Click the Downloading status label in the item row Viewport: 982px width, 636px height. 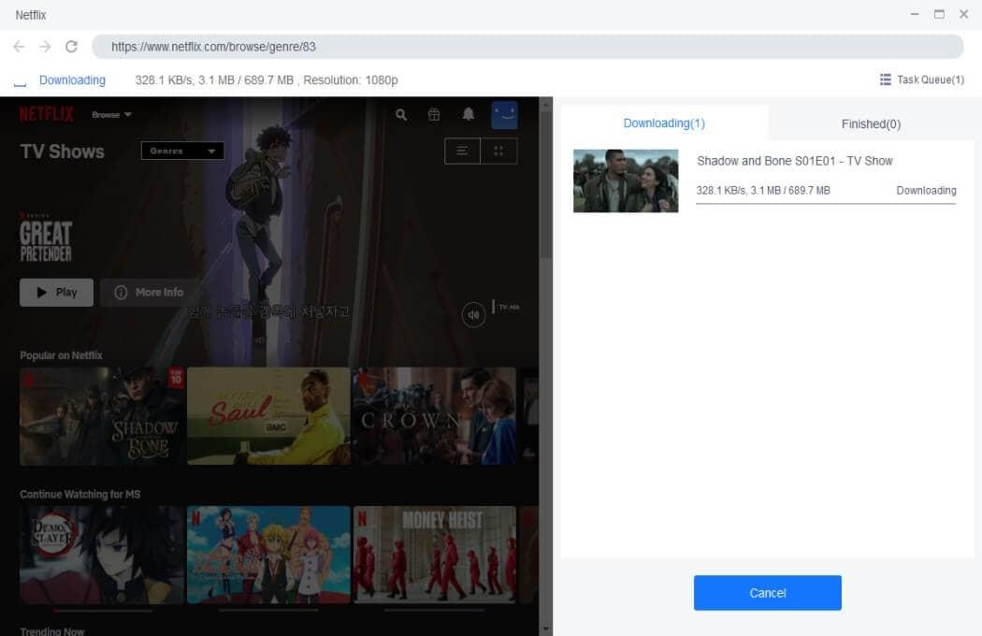click(926, 191)
